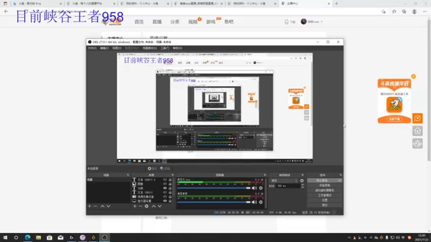Screen dimensions: 431x242
Task: Go to Douyu 分类 navigation tab
Action: pyautogui.click(x=175, y=22)
